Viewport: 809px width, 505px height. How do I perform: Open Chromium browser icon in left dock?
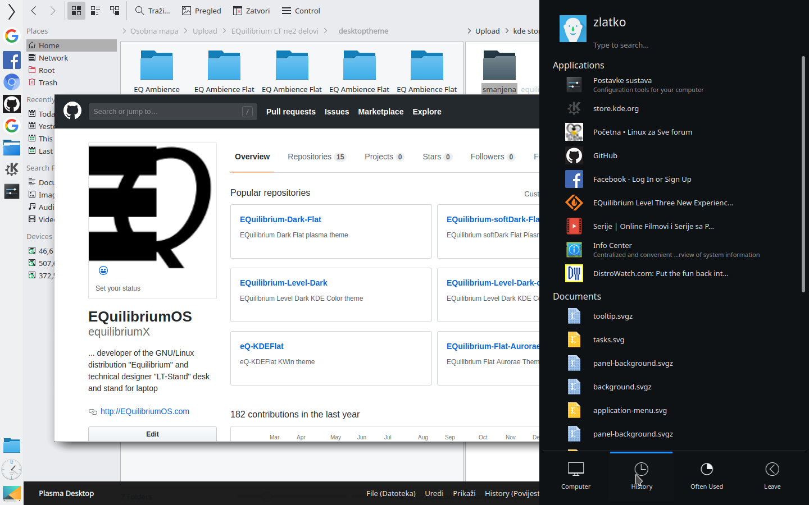pyautogui.click(x=12, y=82)
